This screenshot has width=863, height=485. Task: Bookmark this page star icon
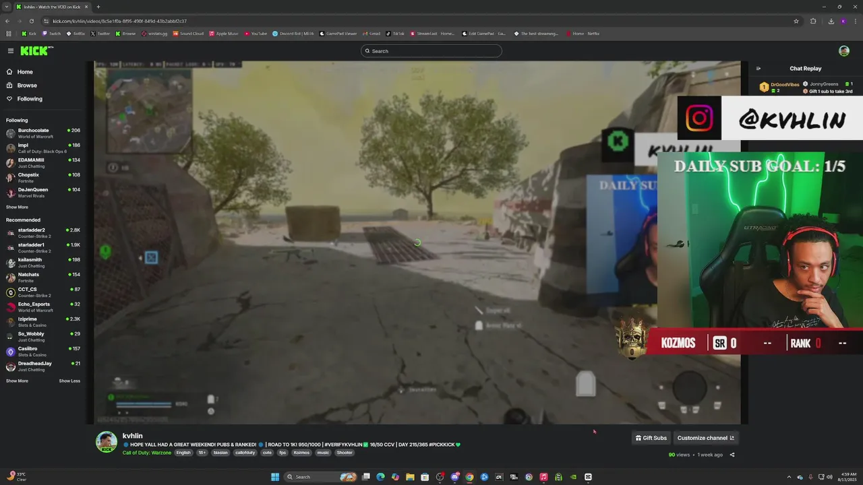(796, 21)
